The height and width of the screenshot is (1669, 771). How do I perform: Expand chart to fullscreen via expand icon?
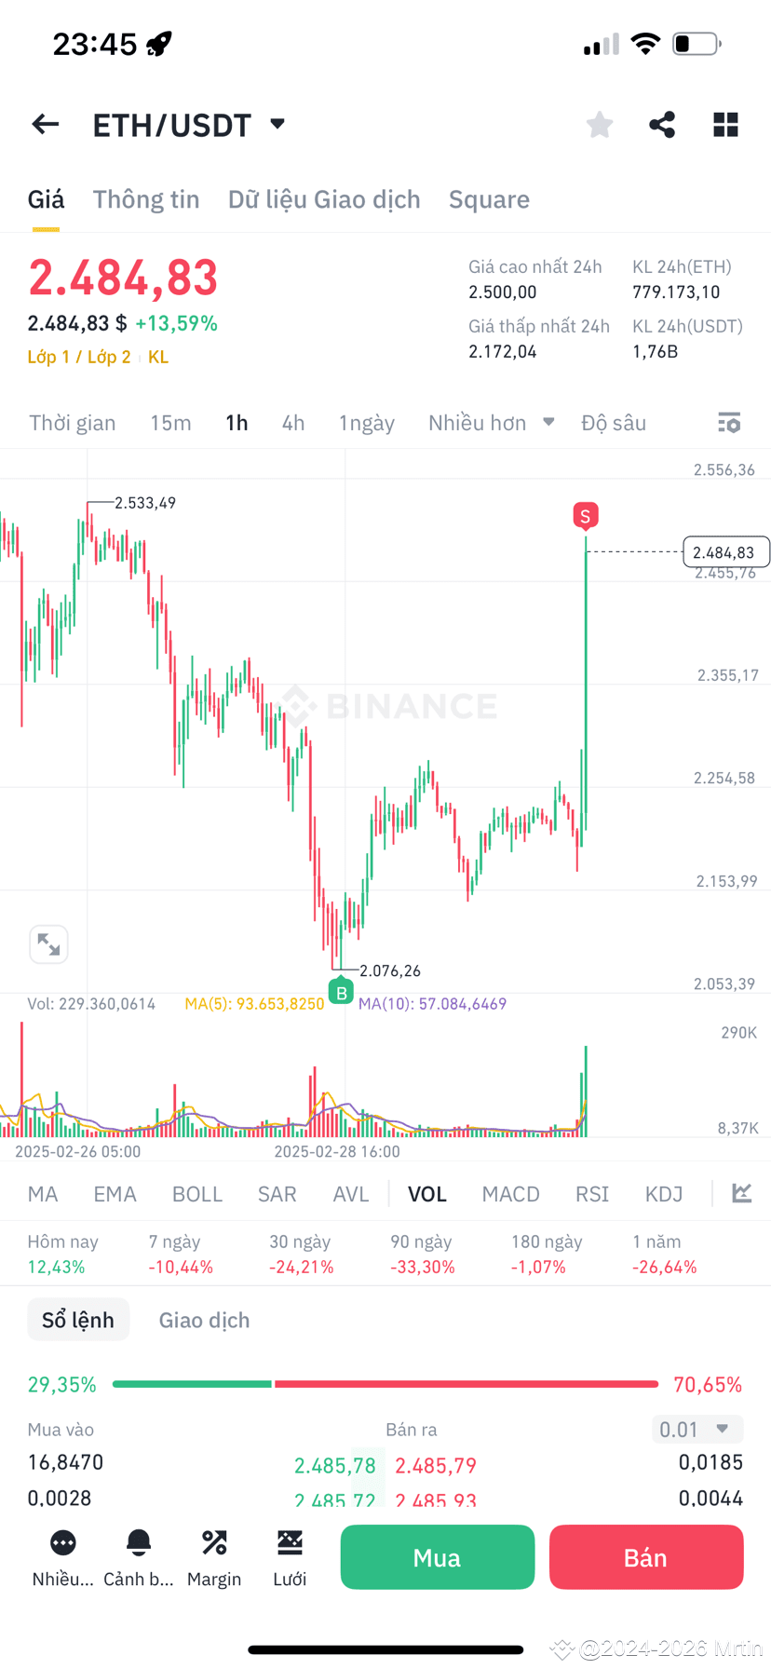(48, 943)
